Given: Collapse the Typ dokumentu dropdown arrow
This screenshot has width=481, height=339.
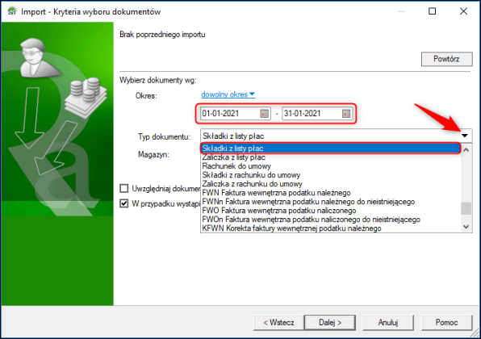Looking at the screenshot, I should (x=465, y=136).
